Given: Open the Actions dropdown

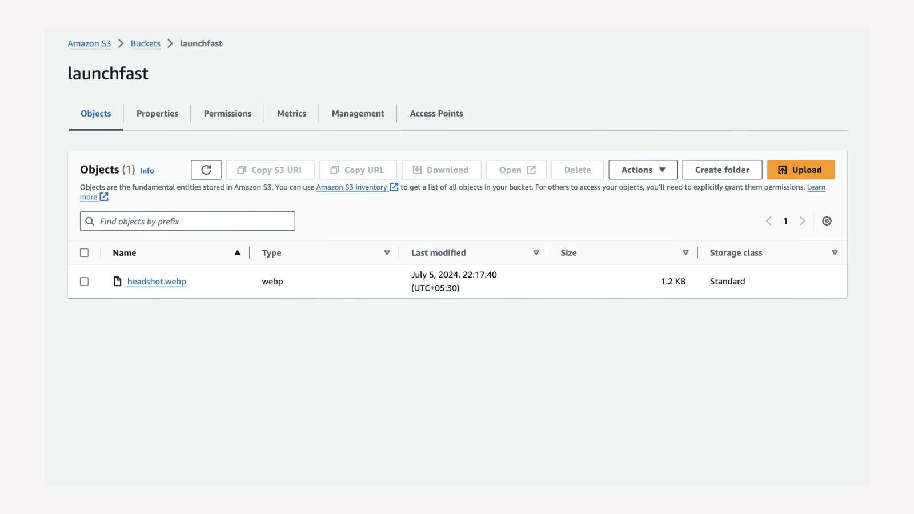Looking at the screenshot, I should 642,170.
